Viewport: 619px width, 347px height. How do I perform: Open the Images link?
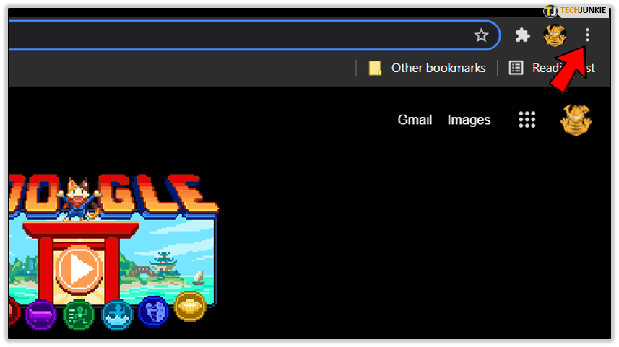point(469,120)
